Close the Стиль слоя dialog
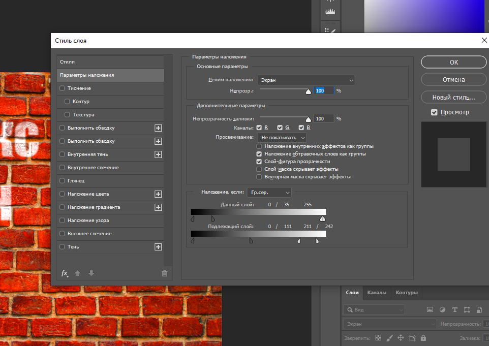Screen dimensions: 489x346 [x=484, y=40]
